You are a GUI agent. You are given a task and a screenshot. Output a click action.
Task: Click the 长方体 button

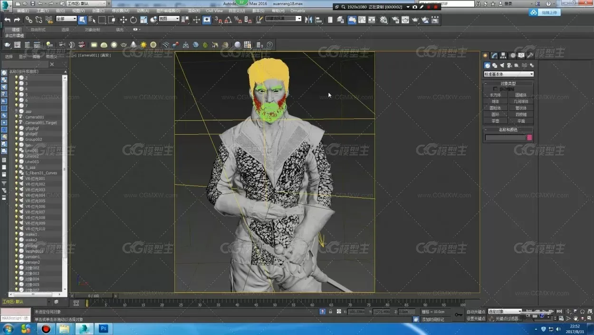coord(496,95)
